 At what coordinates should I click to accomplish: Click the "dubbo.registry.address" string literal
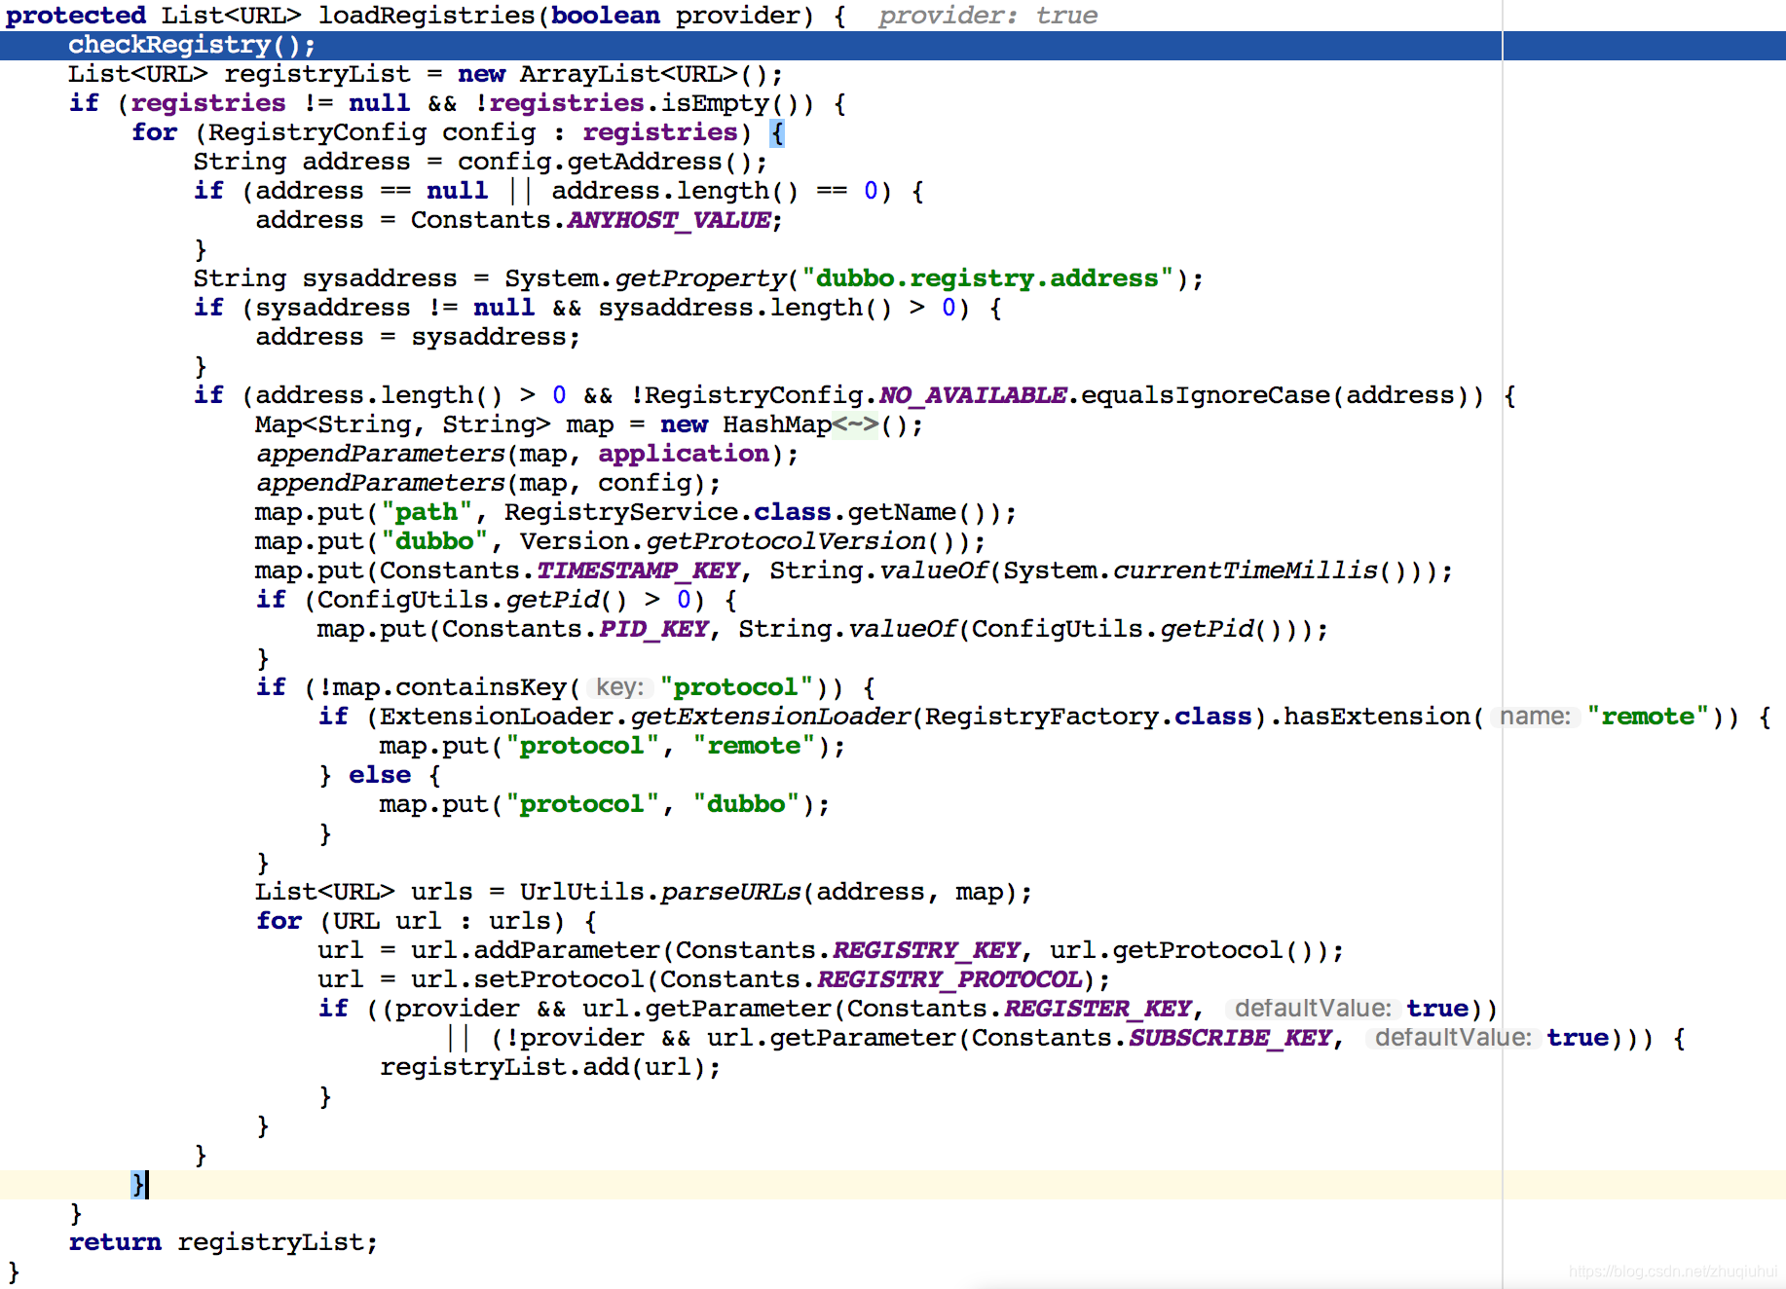(x=987, y=278)
